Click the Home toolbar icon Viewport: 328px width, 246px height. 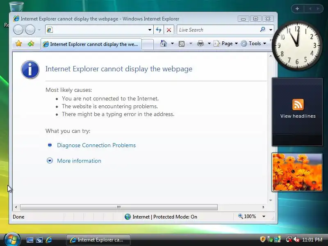click(163, 43)
